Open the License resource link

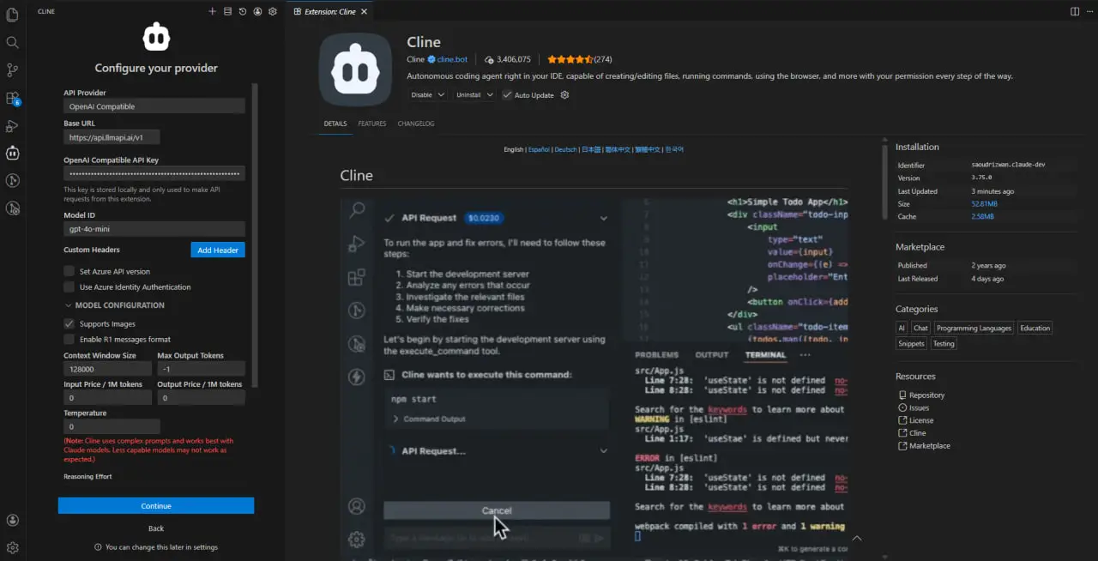click(921, 420)
